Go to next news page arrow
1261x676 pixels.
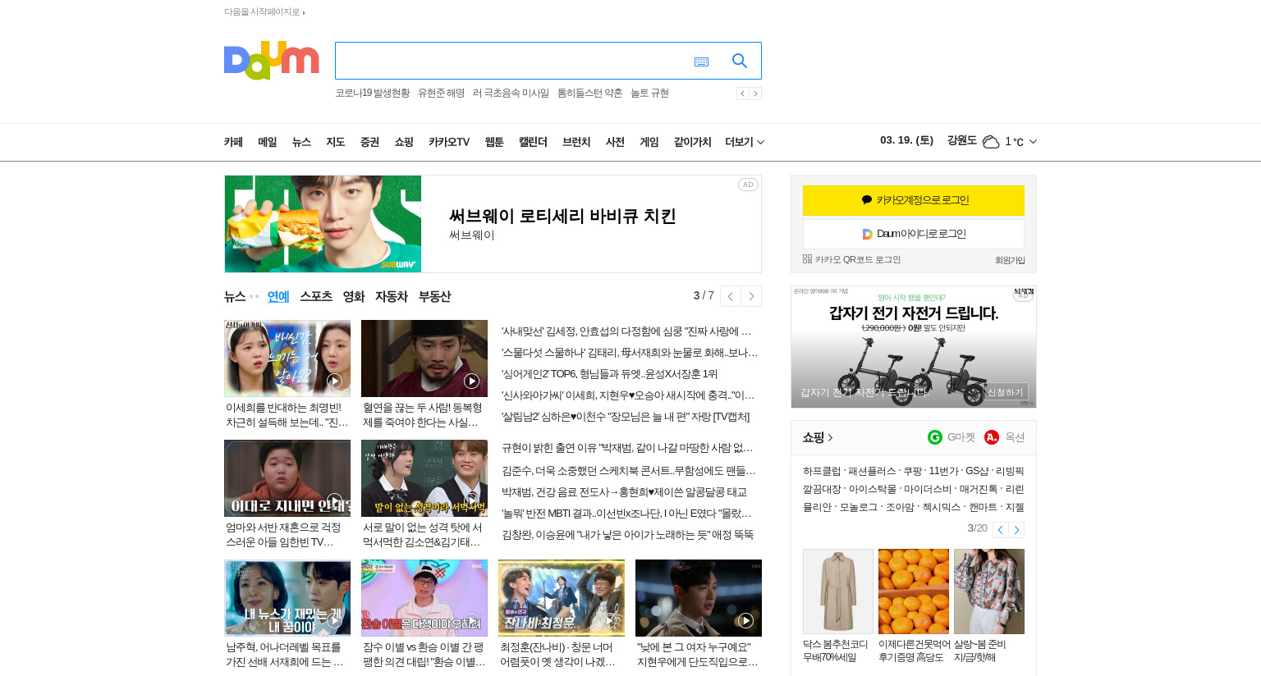(751, 296)
